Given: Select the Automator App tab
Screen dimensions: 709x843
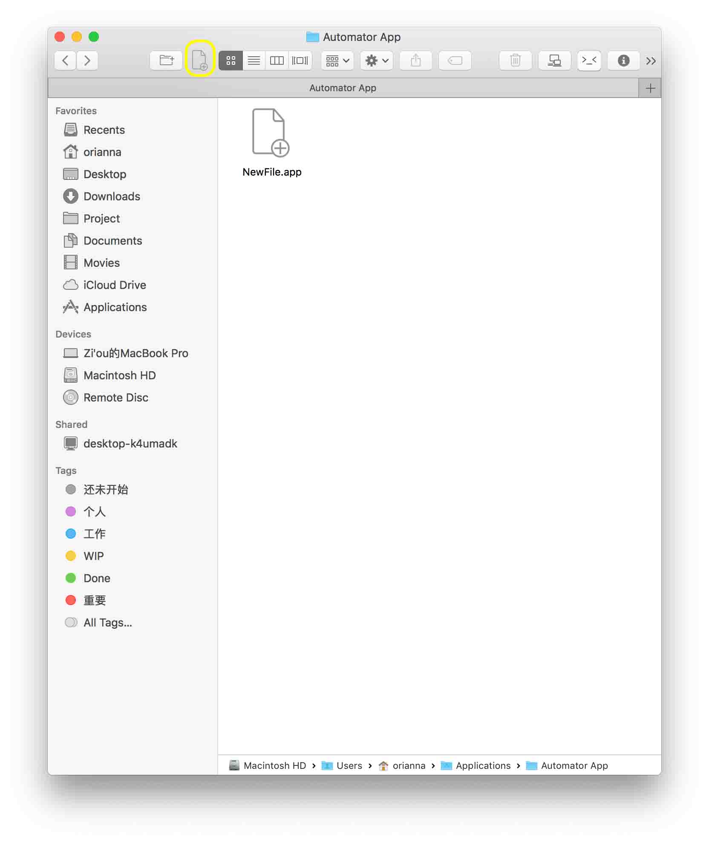Looking at the screenshot, I should tap(343, 88).
